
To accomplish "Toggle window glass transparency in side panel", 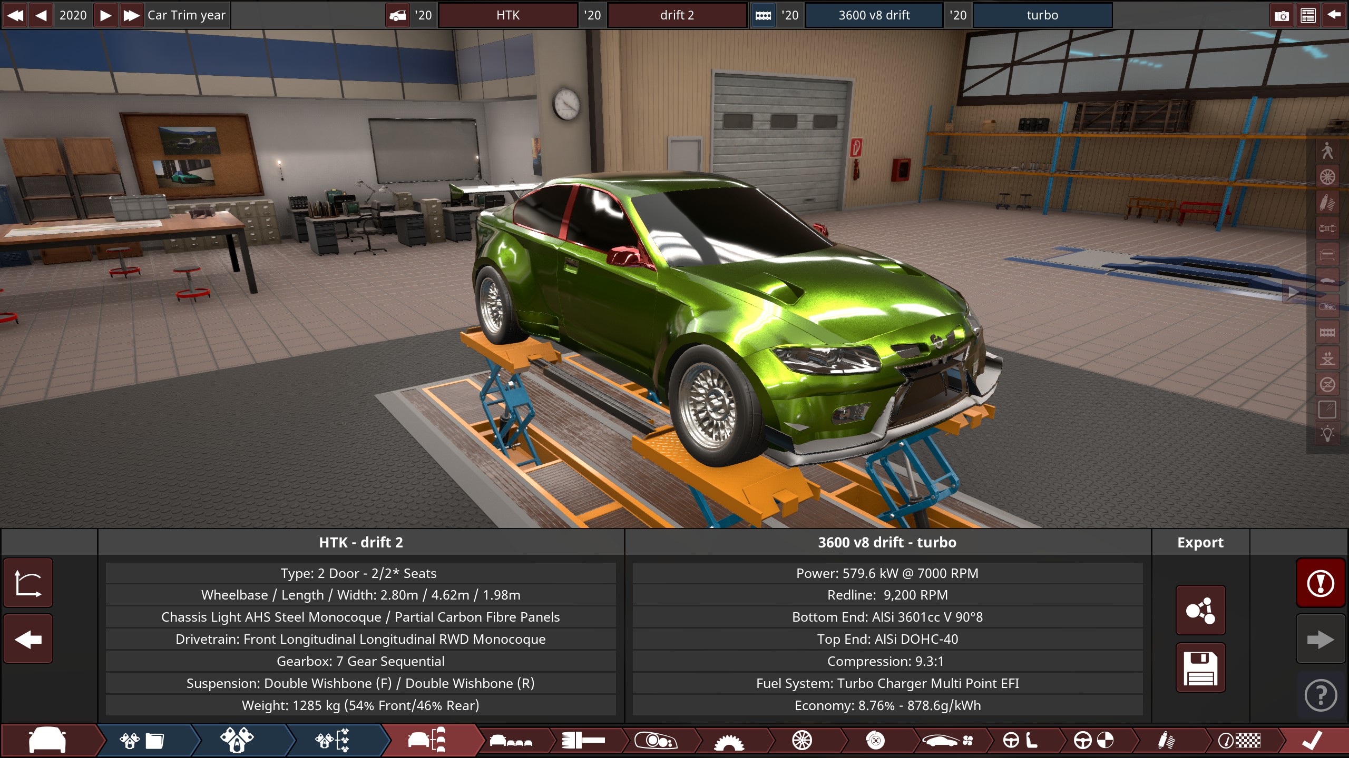I will click(x=1327, y=409).
